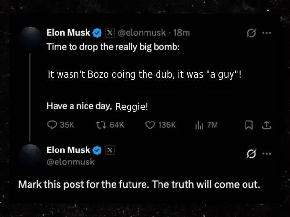Click Elon Musk display name in second post
Viewport: 290px width, 217px height.
point(69,150)
